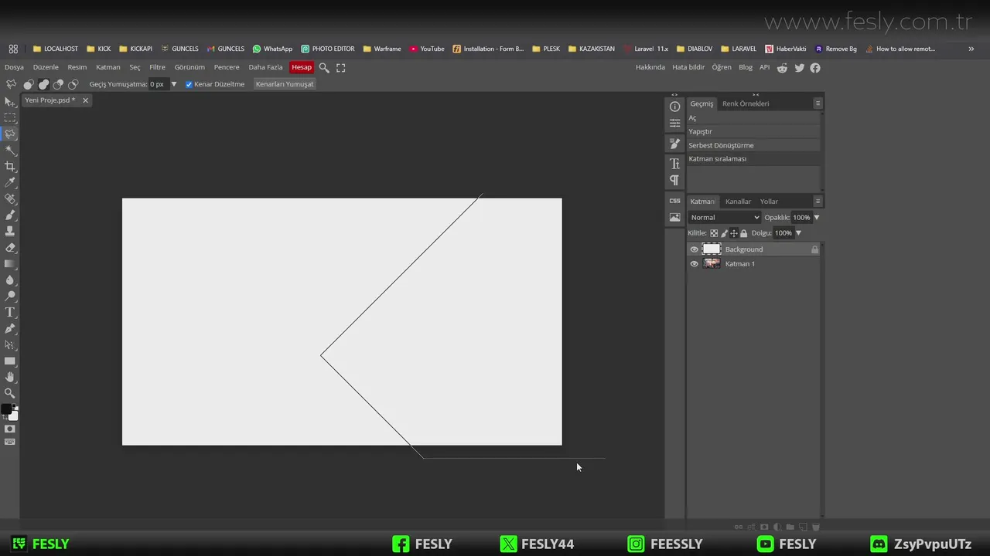Open the Katman menu
The width and height of the screenshot is (990, 556).
click(108, 67)
